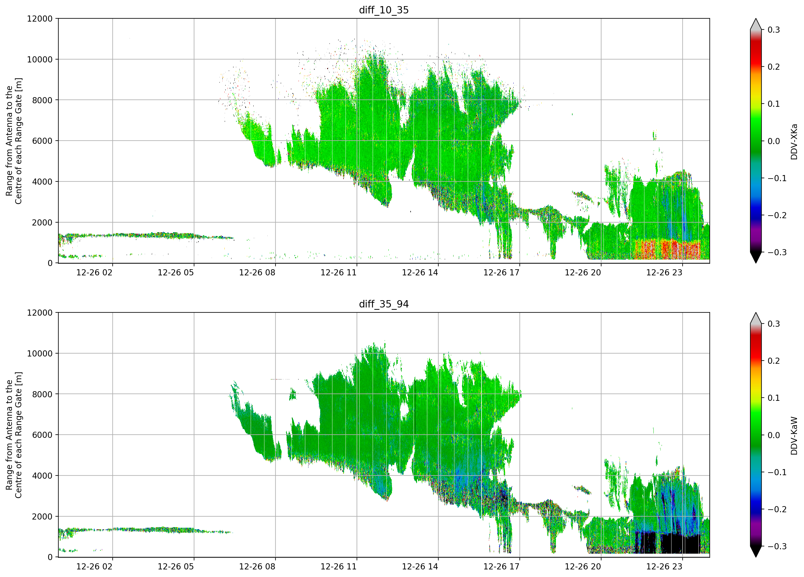This screenshot has height=577, width=804.
Task: Select the DDV-XKa colorbar label
Action: 794,141
